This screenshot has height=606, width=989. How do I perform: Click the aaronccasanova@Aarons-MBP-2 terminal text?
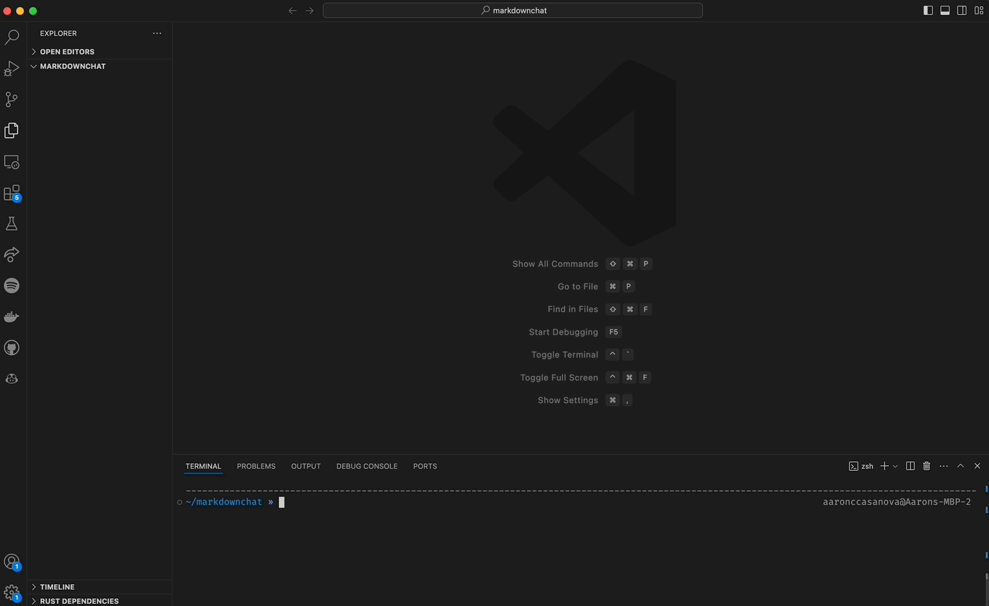pyautogui.click(x=897, y=502)
